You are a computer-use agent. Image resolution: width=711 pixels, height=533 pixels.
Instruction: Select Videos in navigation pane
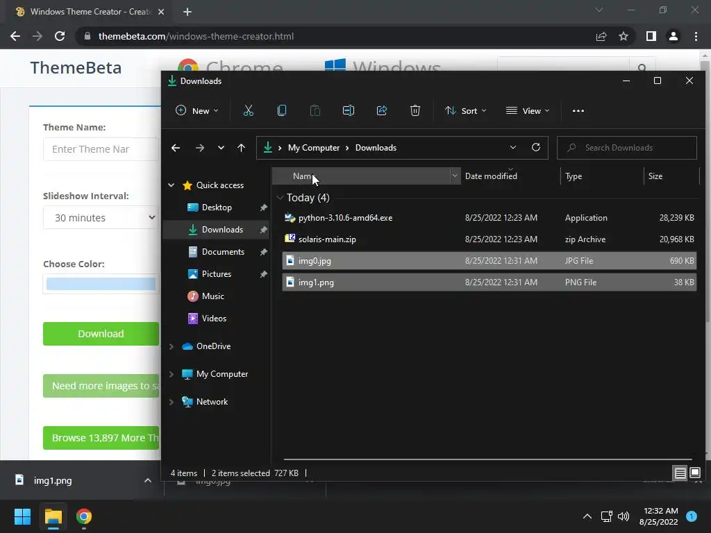214,318
